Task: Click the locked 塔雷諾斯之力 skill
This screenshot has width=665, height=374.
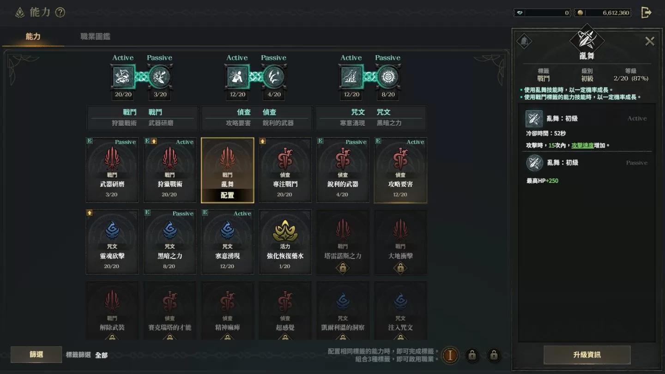Action: pos(343,242)
